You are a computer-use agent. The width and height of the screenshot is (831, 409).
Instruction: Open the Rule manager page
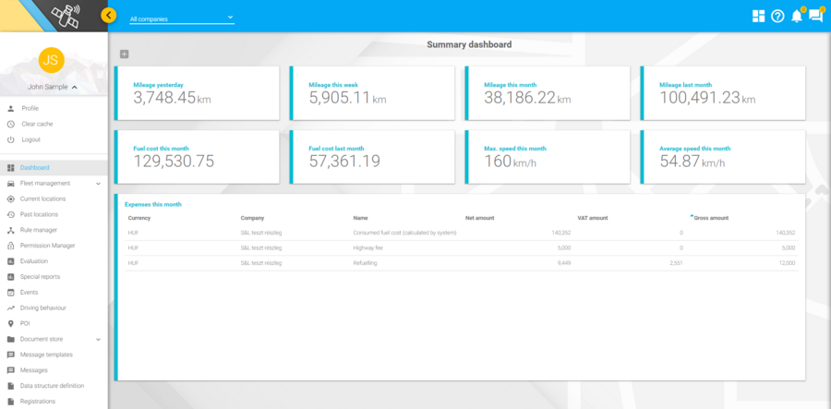(38, 230)
